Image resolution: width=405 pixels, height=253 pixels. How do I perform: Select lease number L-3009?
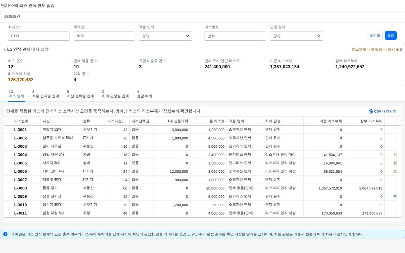pyautogui.click(x=21, y=196)
